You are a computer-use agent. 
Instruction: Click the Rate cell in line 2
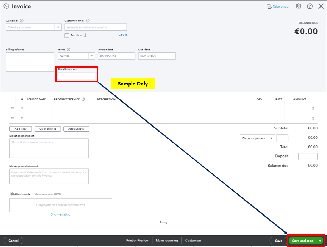274,118
